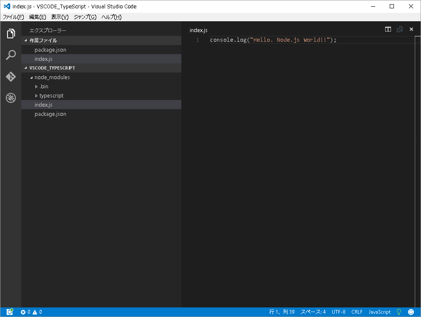Expand the .bin folder
This screenshot has height=317, width=421.
(x=36, y=86)
